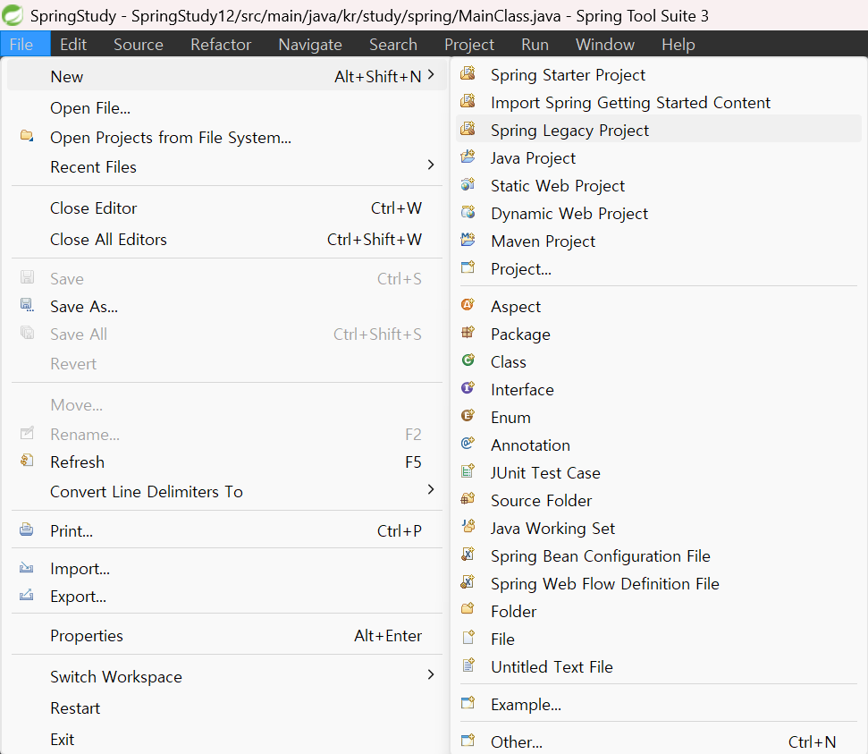Click the Java Working Set icon
This screenshot has height=754, width=868.
(468, 526)
